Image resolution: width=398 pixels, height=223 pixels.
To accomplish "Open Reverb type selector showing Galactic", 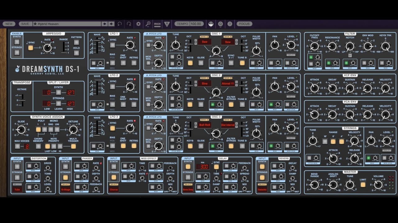I will pos(262,189).
